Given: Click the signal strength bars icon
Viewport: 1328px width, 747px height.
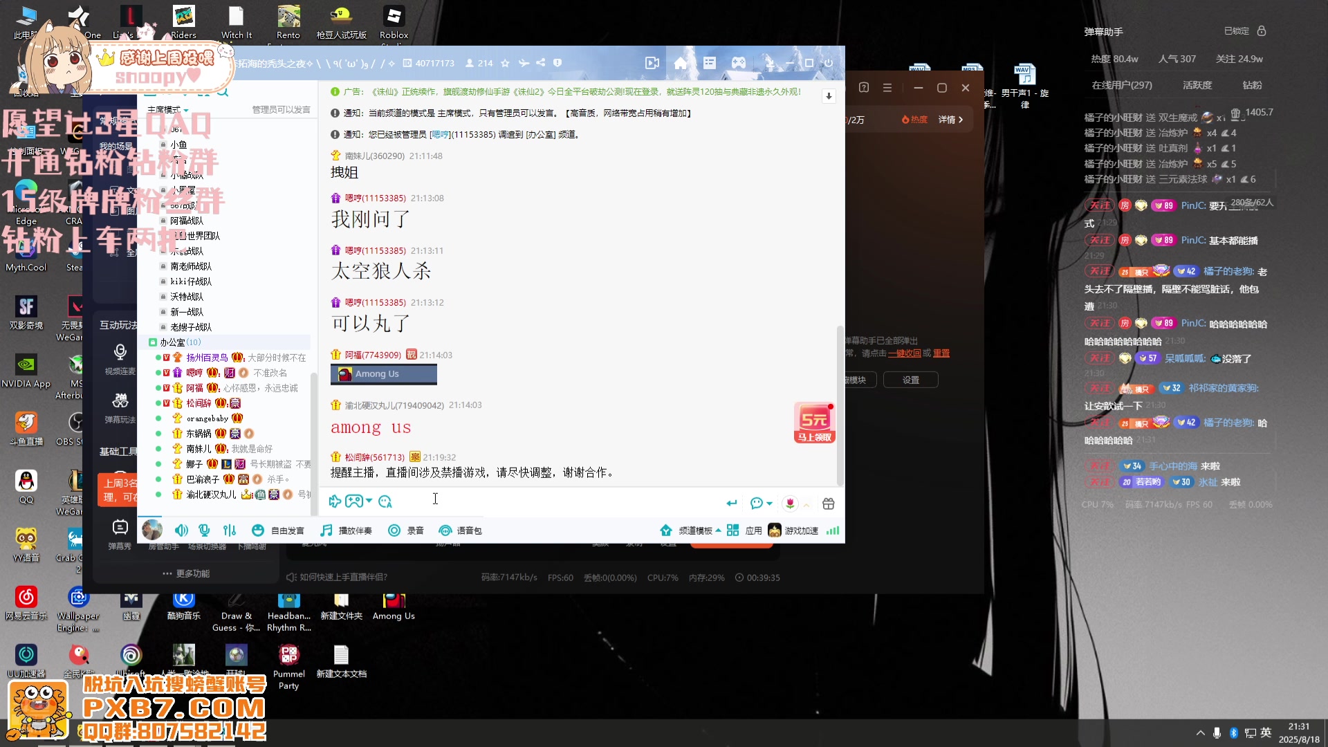Looking at the screenshot, I should [x=833, y=531].
